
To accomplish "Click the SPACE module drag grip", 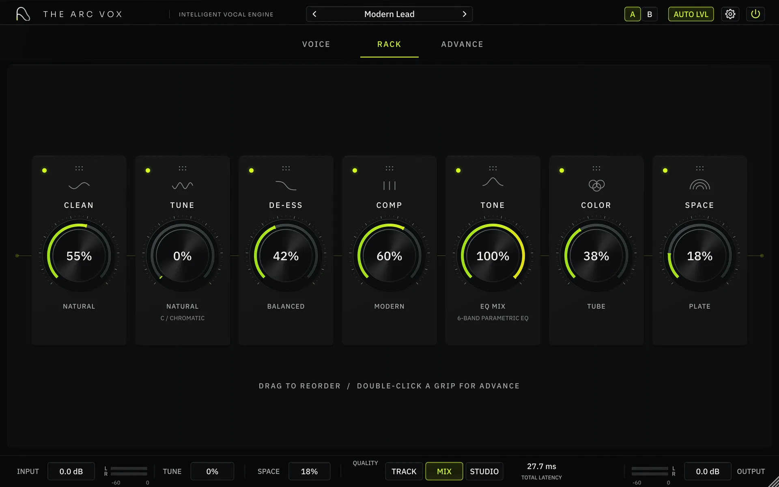I will [700, 168].
